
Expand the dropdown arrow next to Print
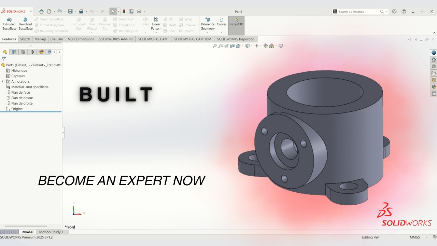86,12
